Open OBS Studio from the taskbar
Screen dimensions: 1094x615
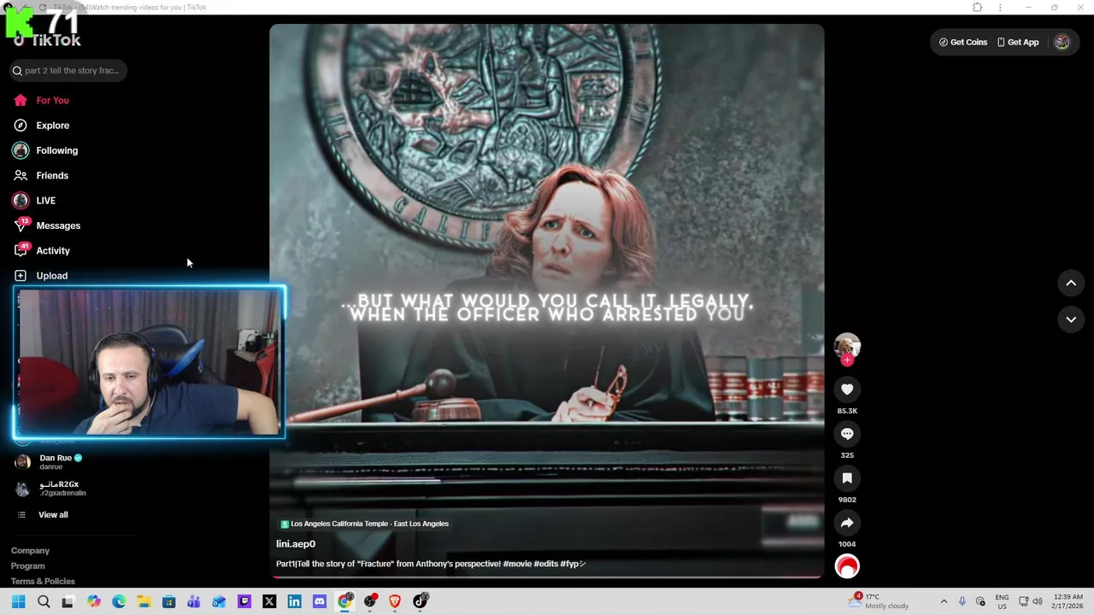370,601
